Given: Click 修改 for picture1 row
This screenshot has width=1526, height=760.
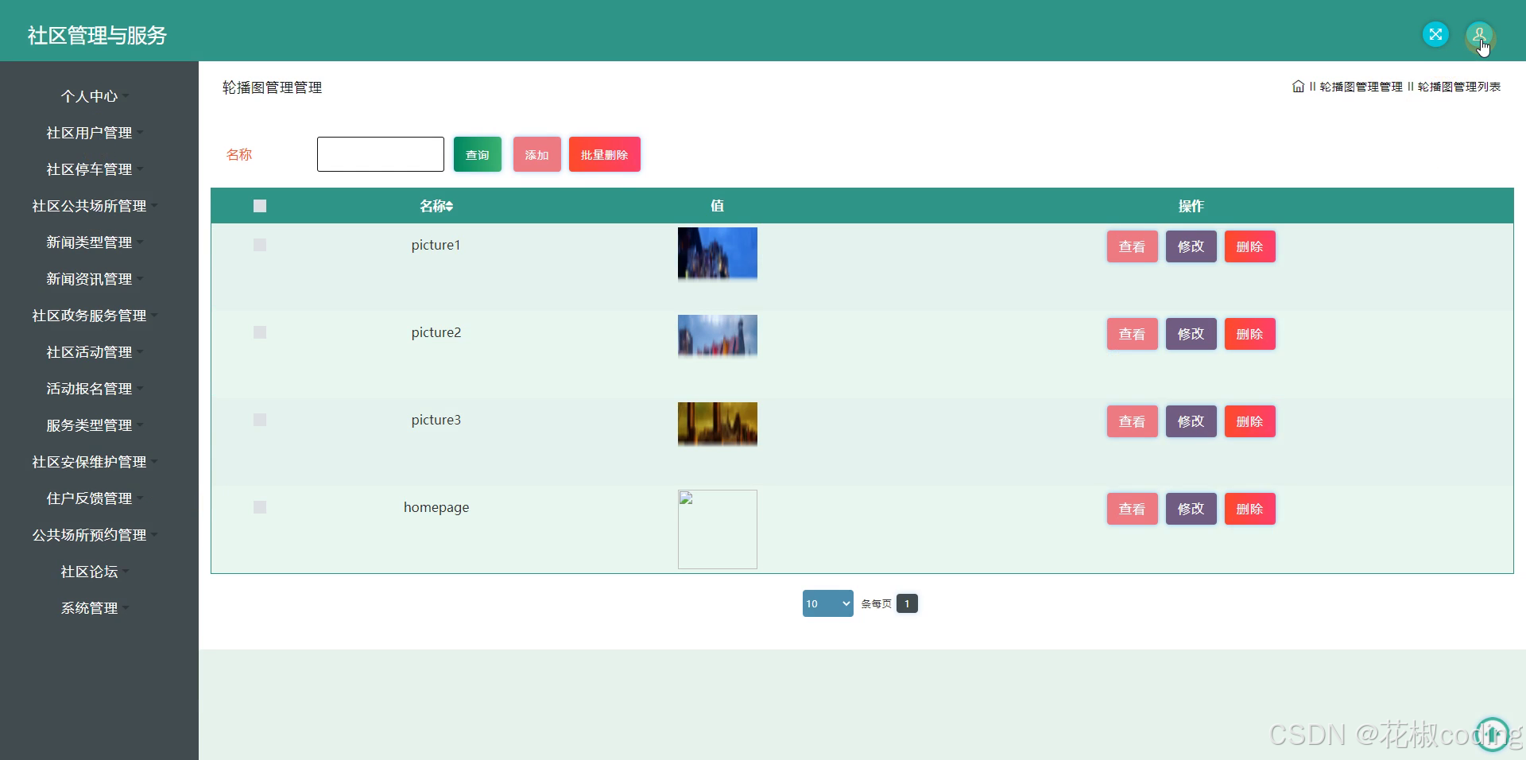Looking at the screenshot, I should pos(1191,246).
